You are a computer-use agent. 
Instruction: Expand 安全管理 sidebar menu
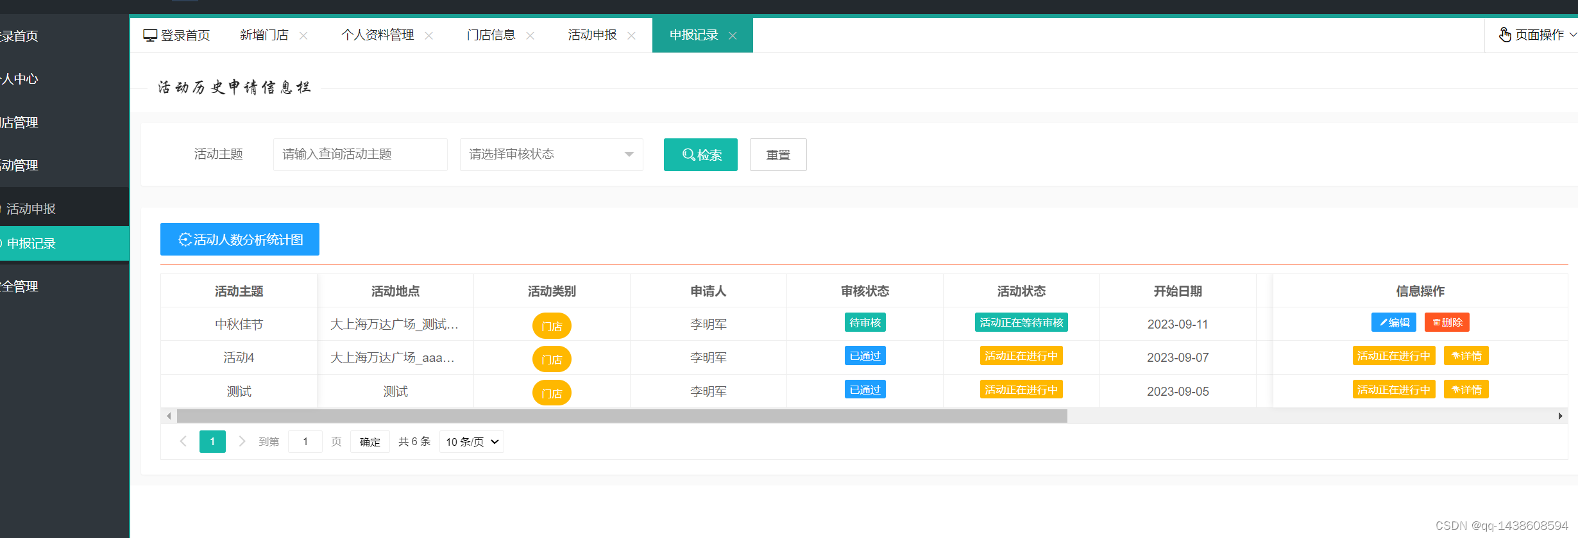coord(64,286)
